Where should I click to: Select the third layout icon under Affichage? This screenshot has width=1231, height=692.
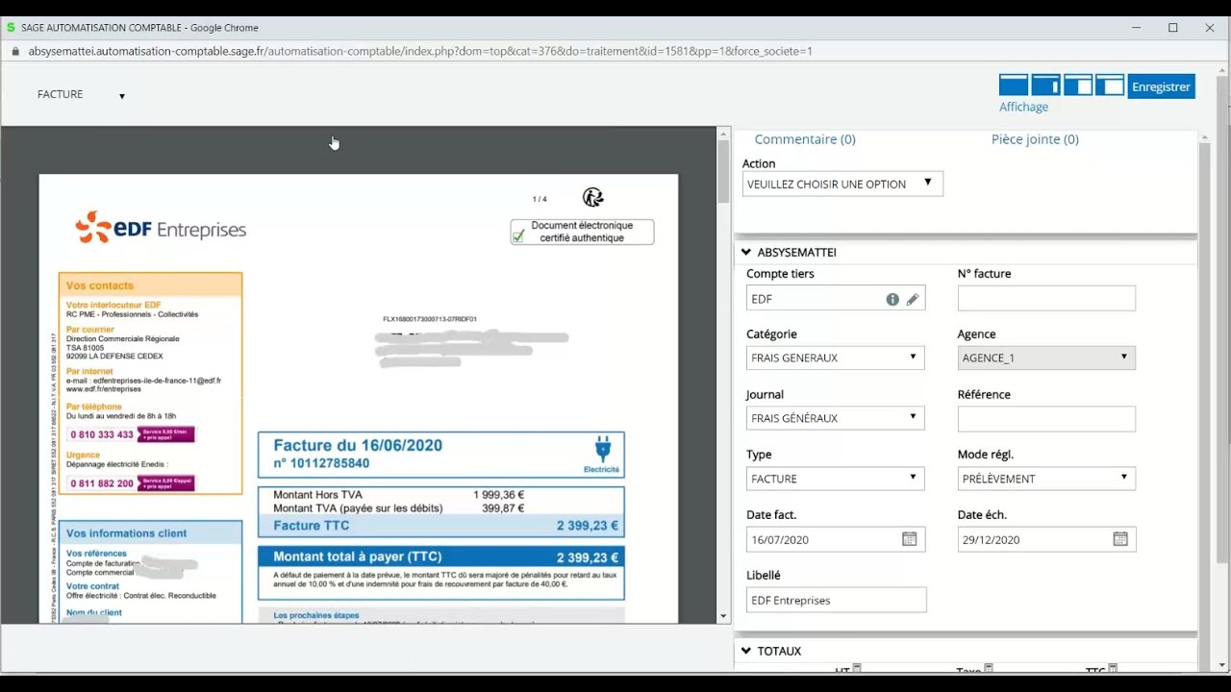tap(1078, 86)
